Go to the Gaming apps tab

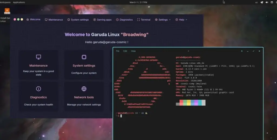coord(102,19)
